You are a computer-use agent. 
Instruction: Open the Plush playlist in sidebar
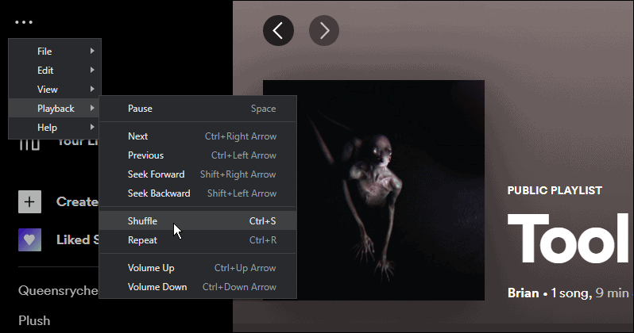34,320
